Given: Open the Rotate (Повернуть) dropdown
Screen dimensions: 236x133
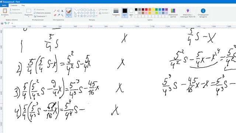Looking at the screenshot, I should pos(40,16).
